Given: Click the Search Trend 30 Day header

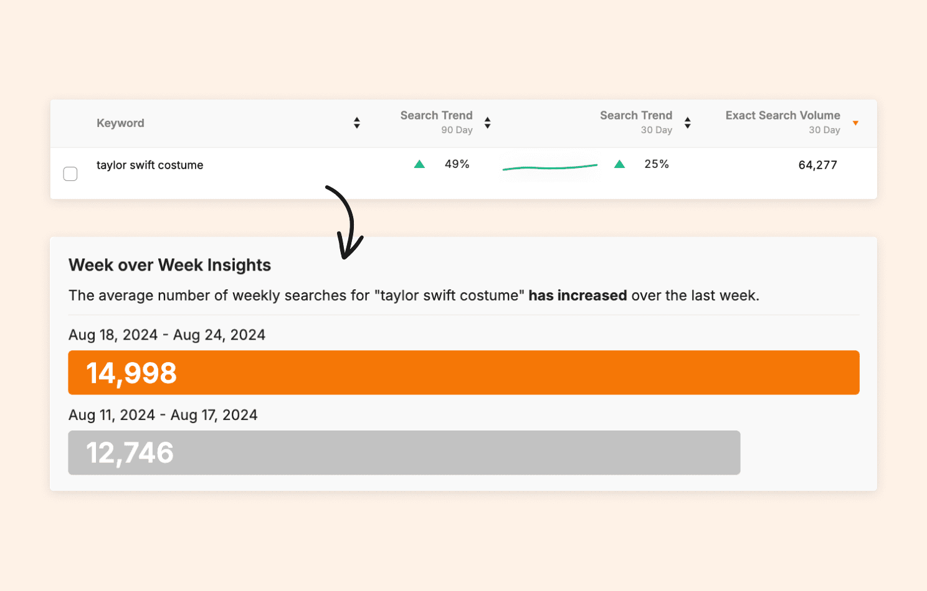Looking at the screenshot, I should coord(636,122).
